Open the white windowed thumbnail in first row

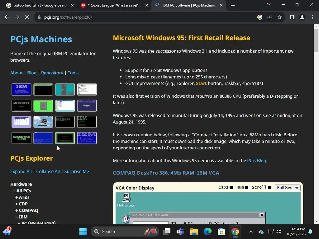click(x=87, y=89)
